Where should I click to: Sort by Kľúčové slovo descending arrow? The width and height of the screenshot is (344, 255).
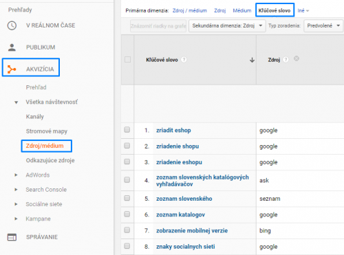coord(252,60)
